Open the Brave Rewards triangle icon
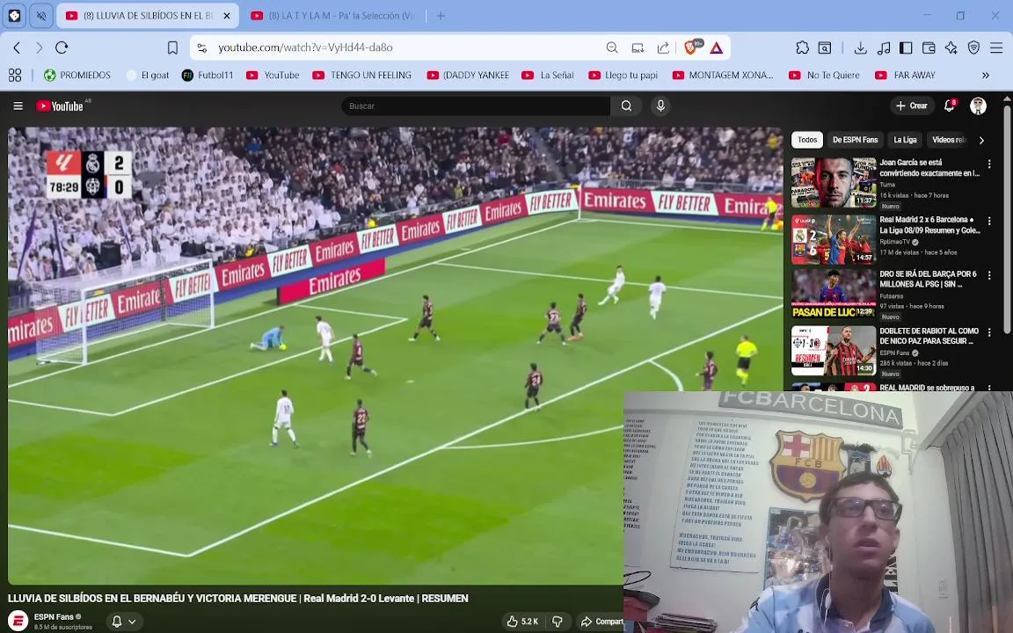 coord(717,47)
